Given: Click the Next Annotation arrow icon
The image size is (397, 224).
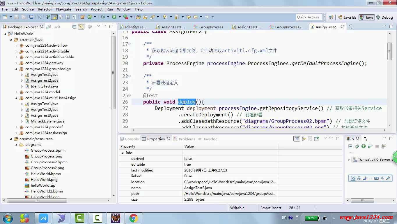Looking at the screenshot, I should [x=164, y=17].
